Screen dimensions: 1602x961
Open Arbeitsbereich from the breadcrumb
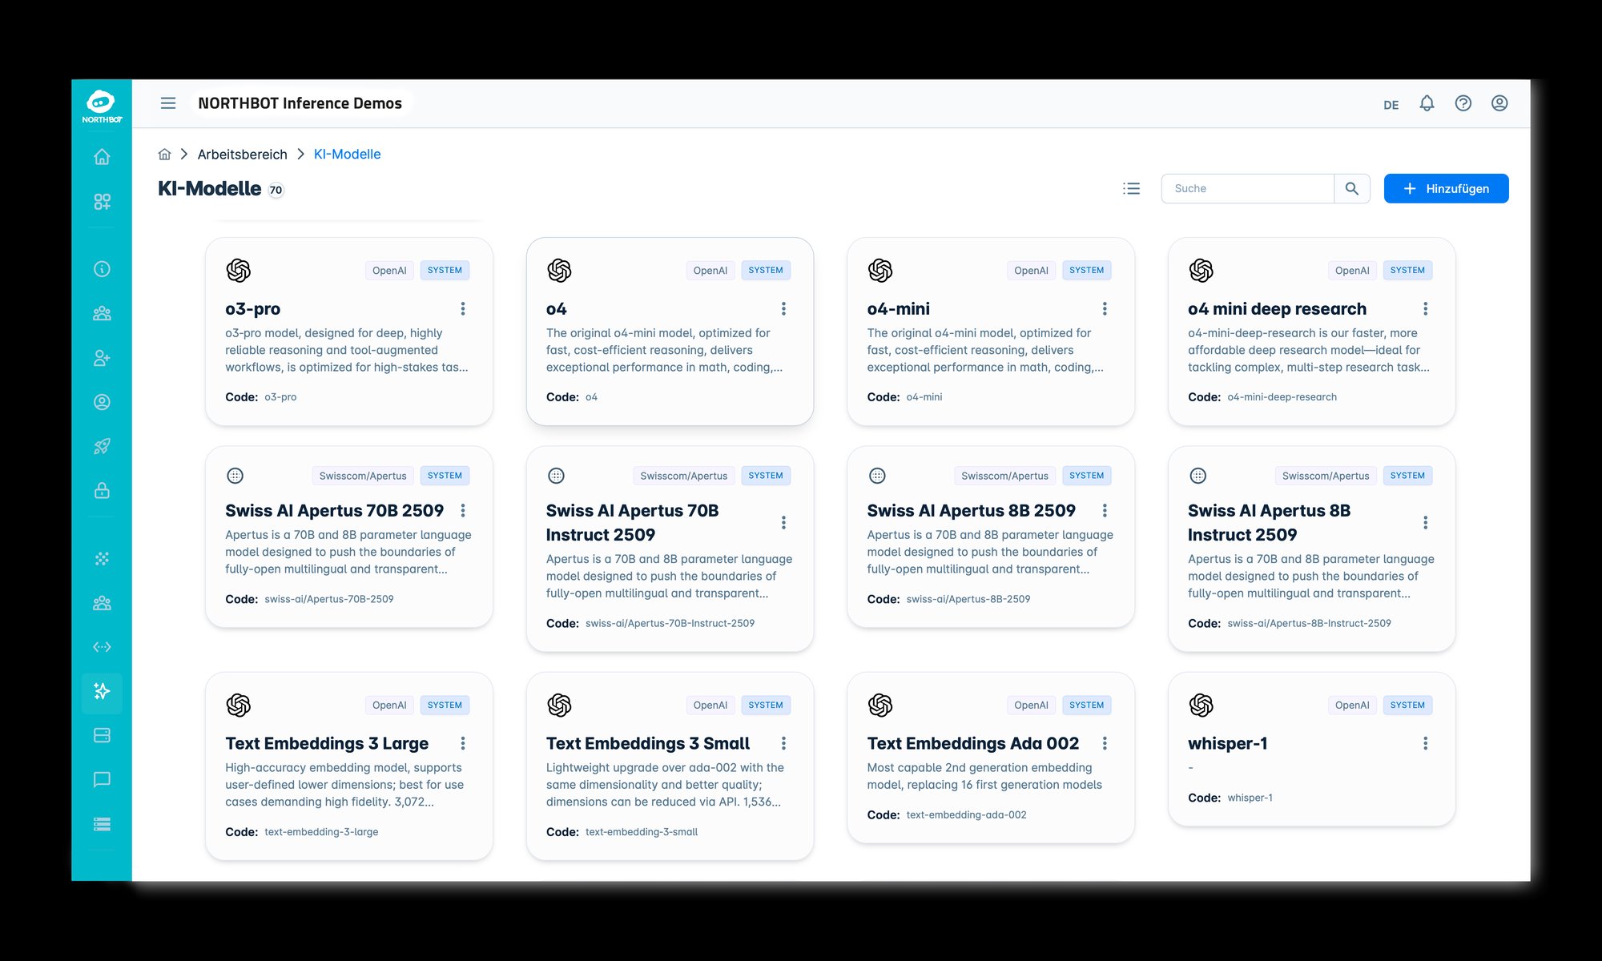242,154
